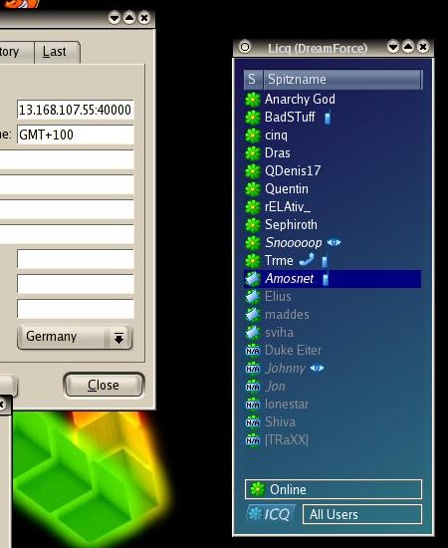The width and height of the screenshot is (448, 548).
Task: Minimize the Licq window with down-arrow button
Action: pos(393,47)
